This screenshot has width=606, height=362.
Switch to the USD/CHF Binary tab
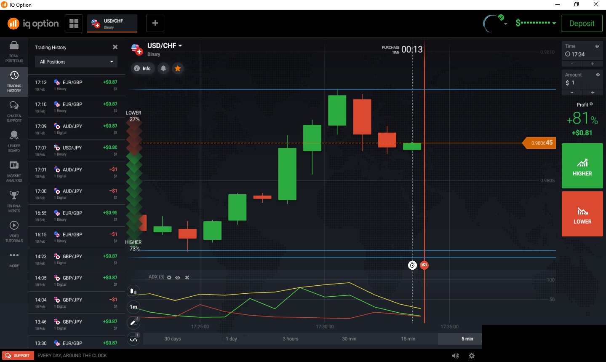tap(112, 23)
